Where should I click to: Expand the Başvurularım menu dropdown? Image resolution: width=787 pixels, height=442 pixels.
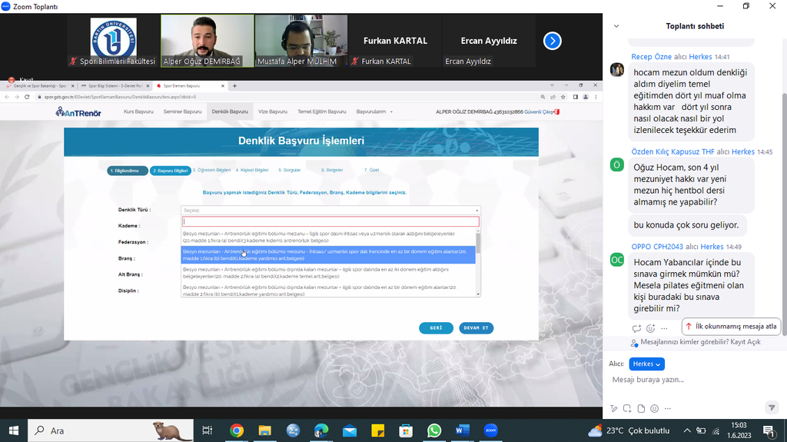coord(374,111)
